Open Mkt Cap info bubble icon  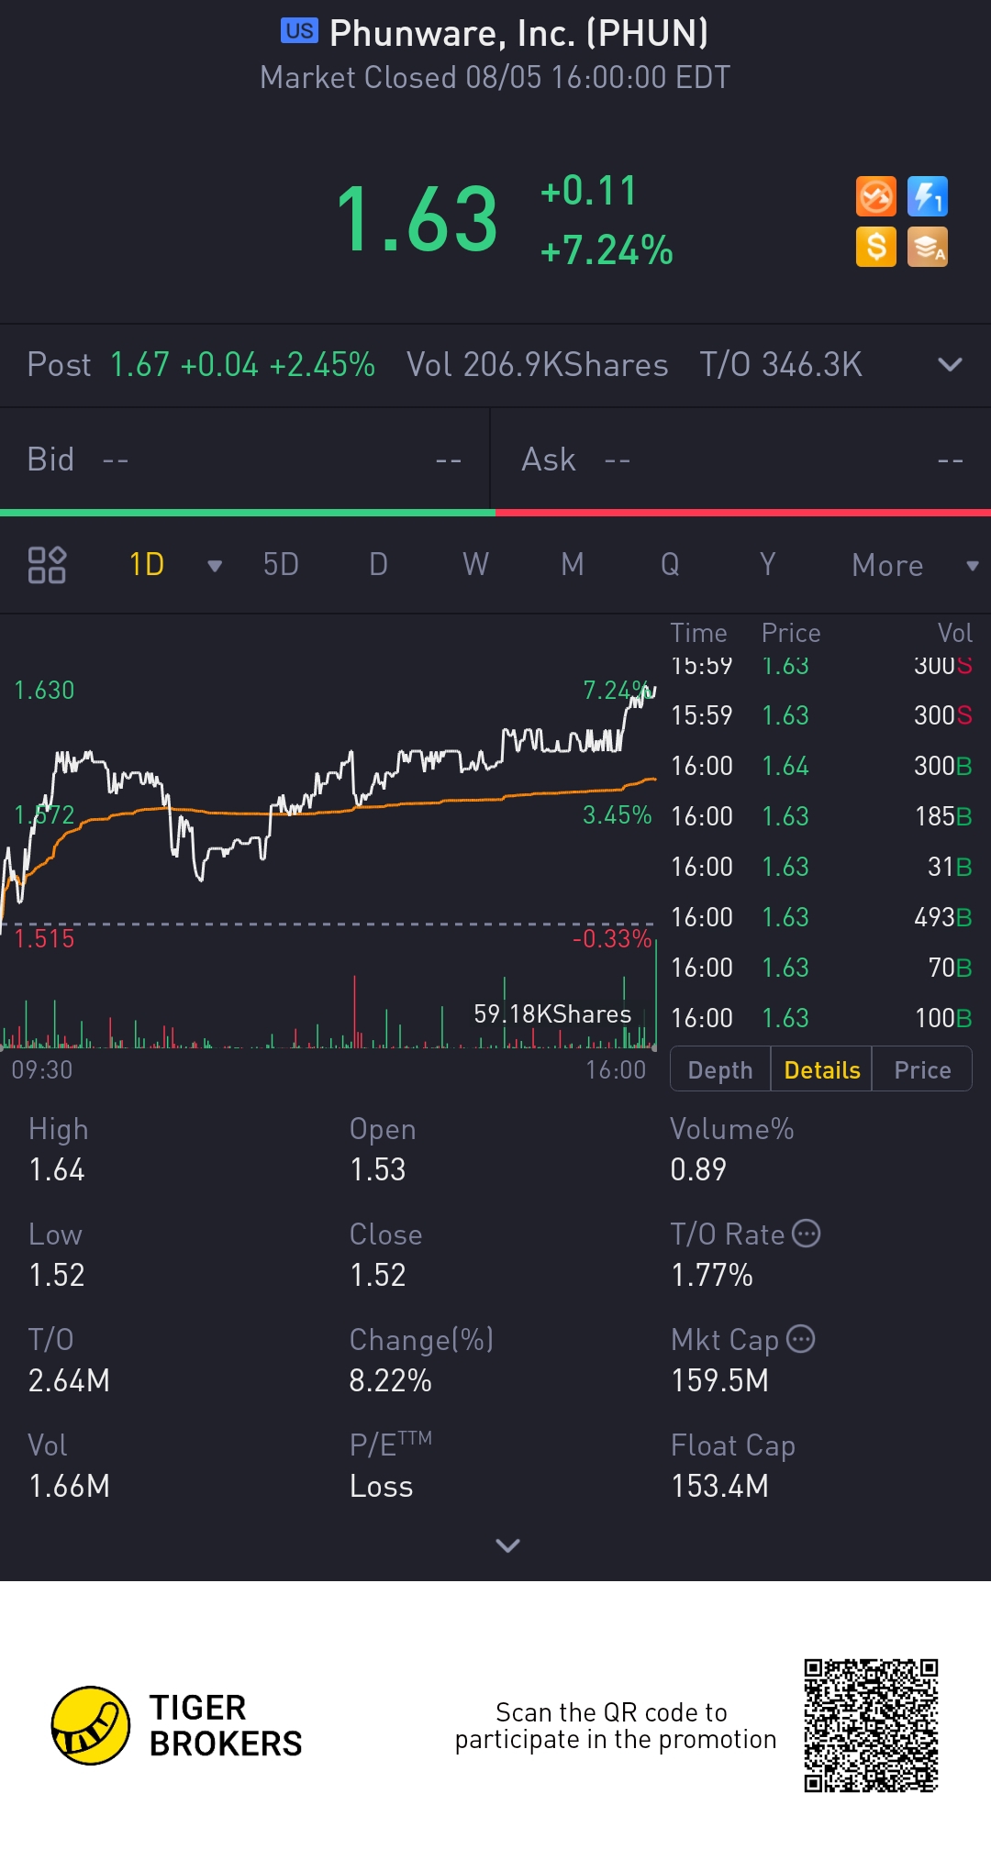[x=801, y=1339]
